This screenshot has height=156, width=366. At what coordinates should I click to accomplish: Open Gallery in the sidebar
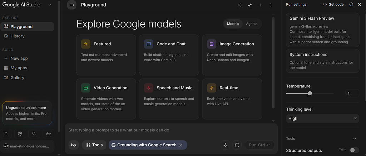point(27,78)
